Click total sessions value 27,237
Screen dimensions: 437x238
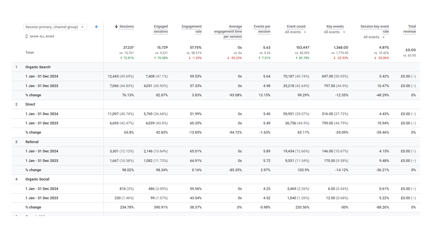[x=128, y=47]
